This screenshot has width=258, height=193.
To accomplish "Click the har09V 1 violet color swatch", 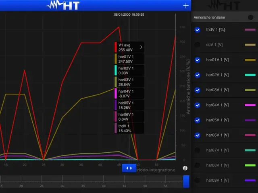I will click(x=250, y=181).
